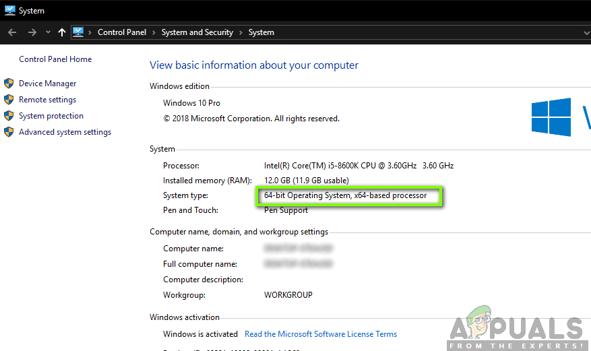Read the Microsoft Software License Terms

pos(321,334)
